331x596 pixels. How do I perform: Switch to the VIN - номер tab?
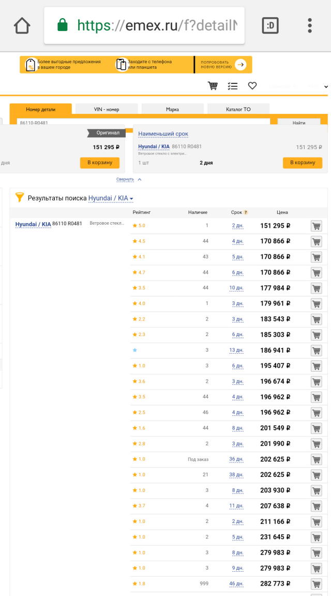(107, 109)
